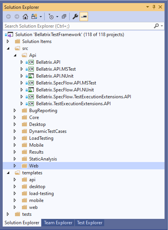Screen dimensions: 168x230
Task: Click C# icon of Bellatrix.SpecFlow.API.MSTest
Action: pos(31,83)
